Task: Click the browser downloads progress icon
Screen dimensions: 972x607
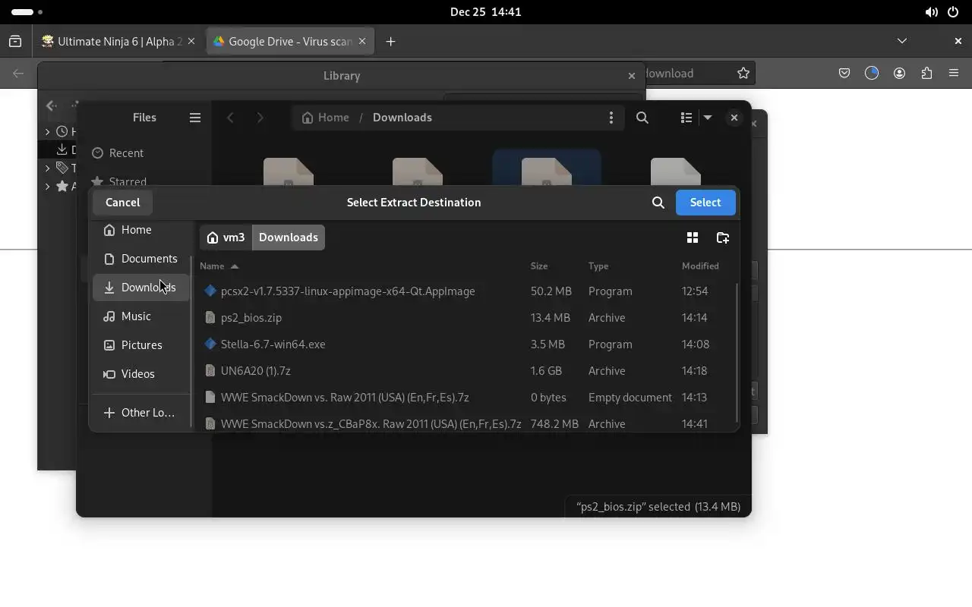Action: 872,74
